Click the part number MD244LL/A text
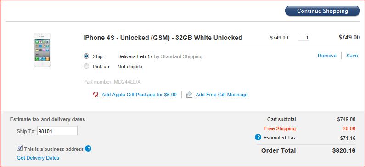 tap(112, 82)
